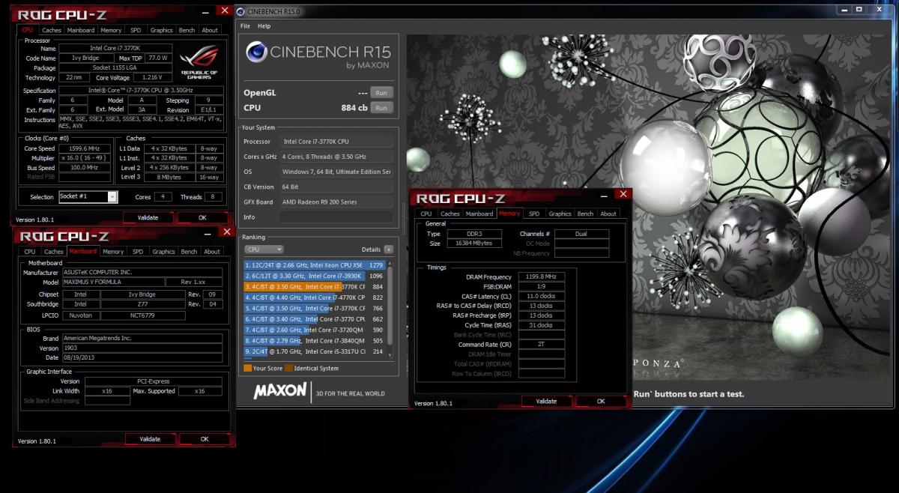Switch to CPU tab in the Memory CPU-Z window
The height and width of the screenshot is (493, 899).
pyautogui.click(x=426, y=214)
